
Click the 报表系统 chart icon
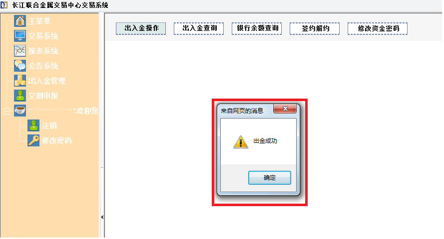click(x=20, y=51)
